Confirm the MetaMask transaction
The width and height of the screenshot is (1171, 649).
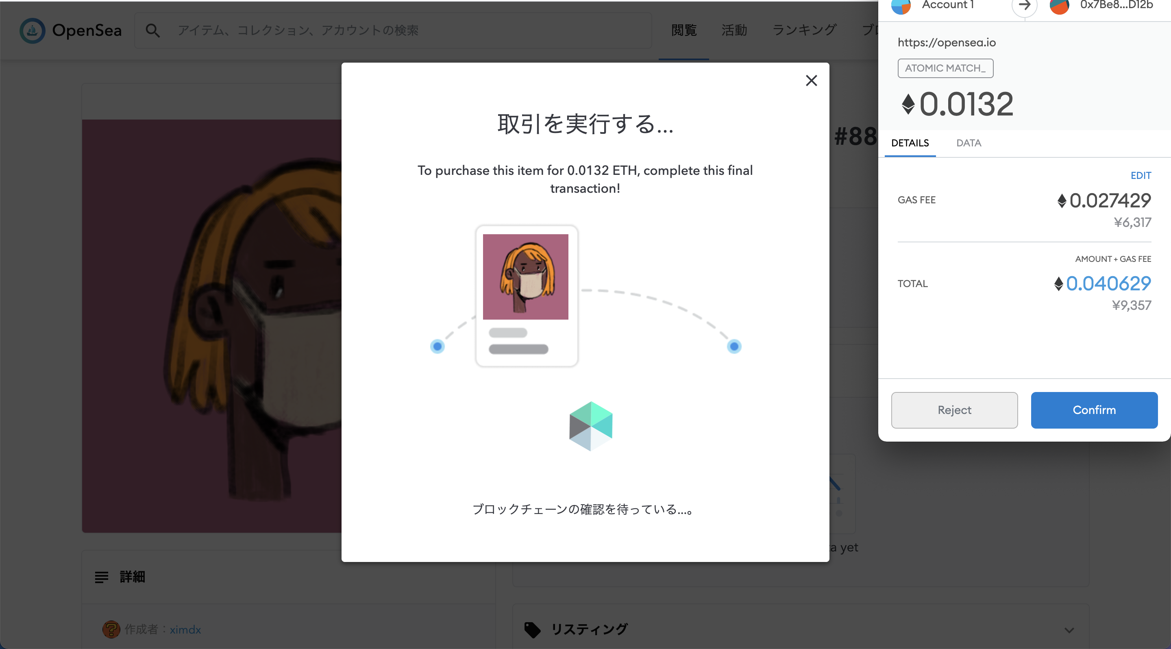[1094, 410]
